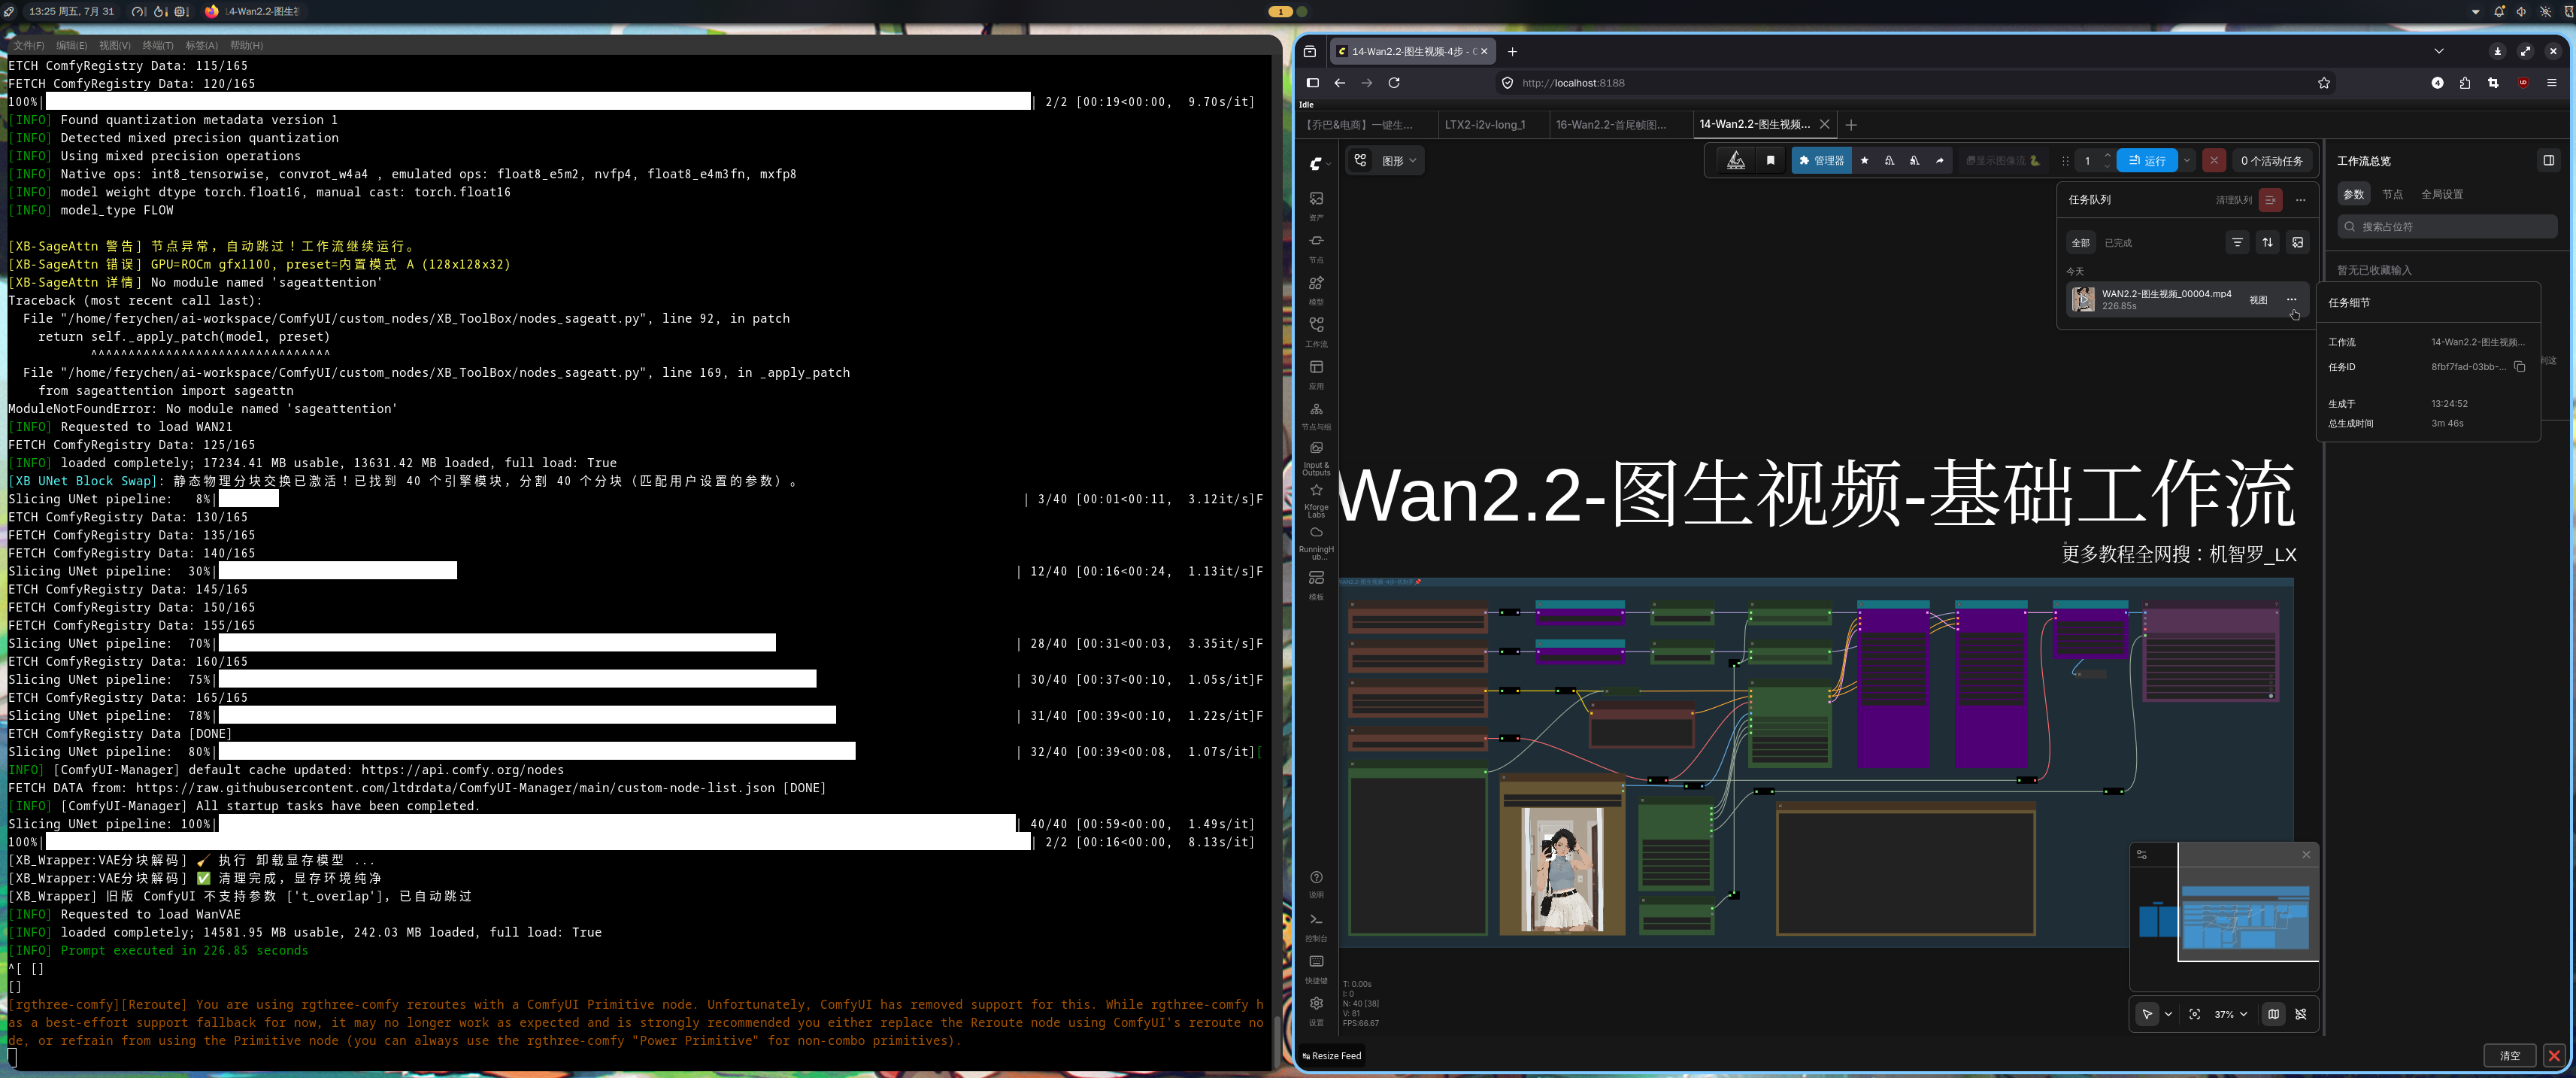Click the red cancel task X button
The height and width of the screenshot is (1078, 2576).
click(2214, 160)
